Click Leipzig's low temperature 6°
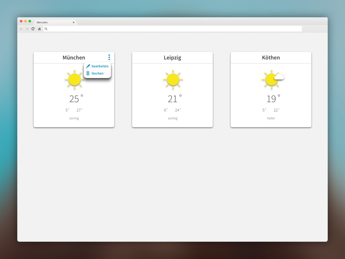Screen dimensions: 345x259 [x=166, y=110]
